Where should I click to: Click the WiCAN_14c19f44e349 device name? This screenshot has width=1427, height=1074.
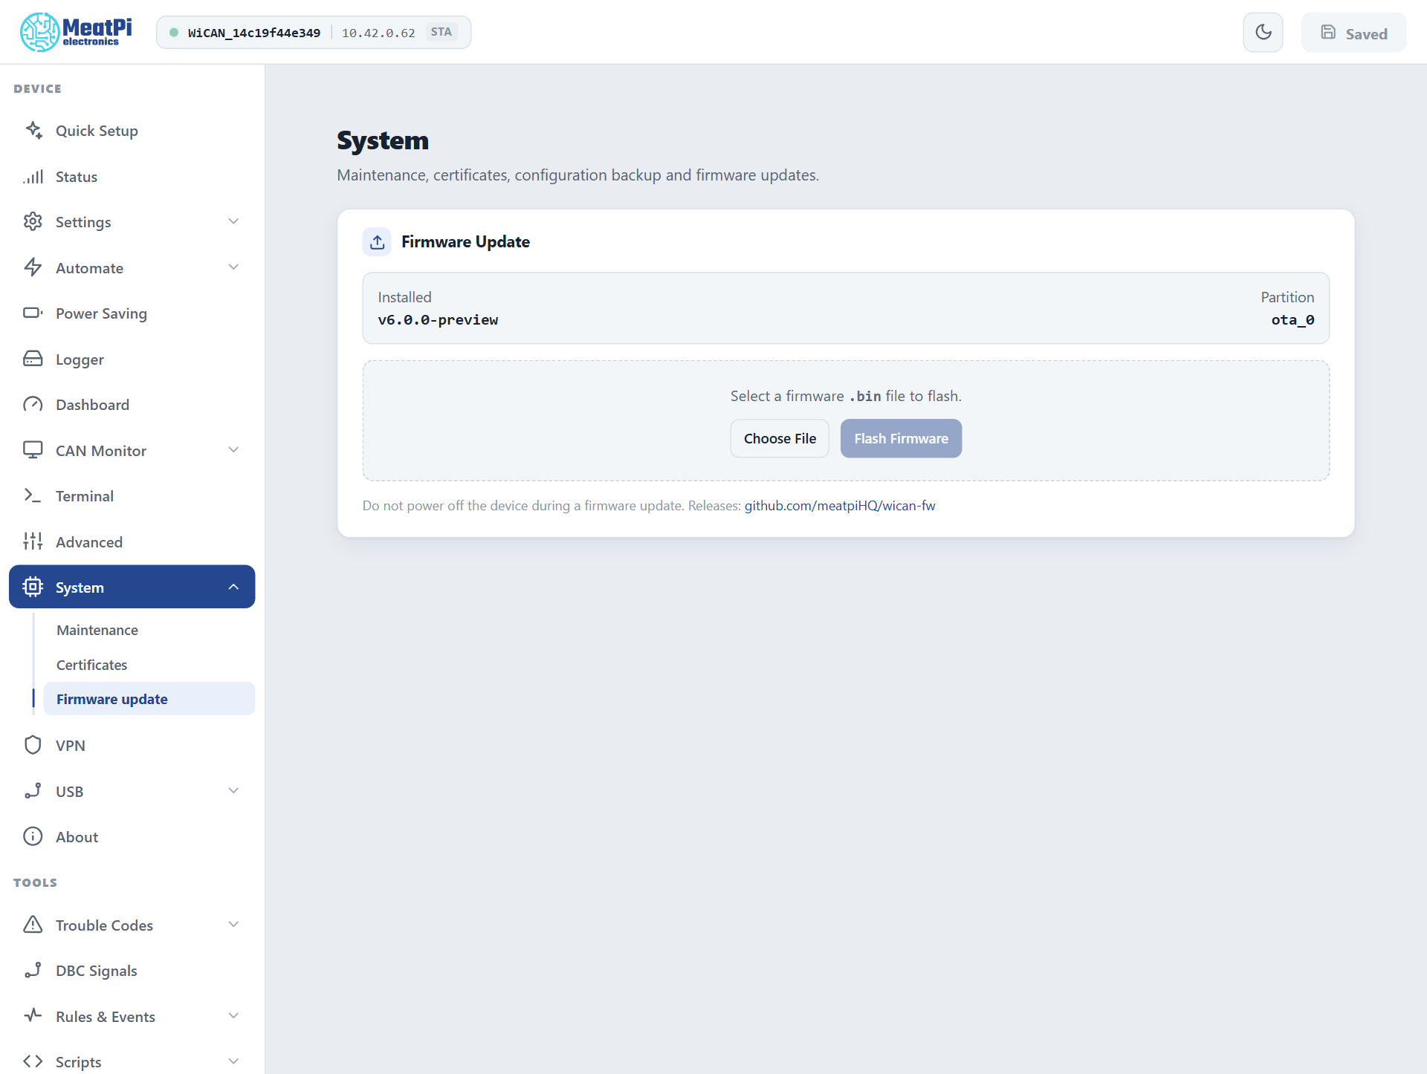(x=254, y=33)
